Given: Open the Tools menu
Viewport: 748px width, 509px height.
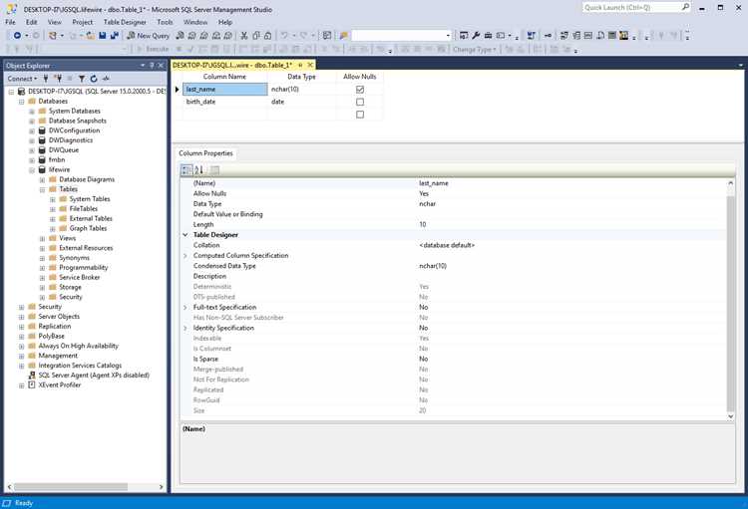Looking at the screenshot, I should (165, 22).
